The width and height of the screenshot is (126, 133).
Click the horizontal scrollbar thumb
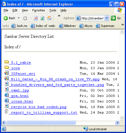point(41,123)
